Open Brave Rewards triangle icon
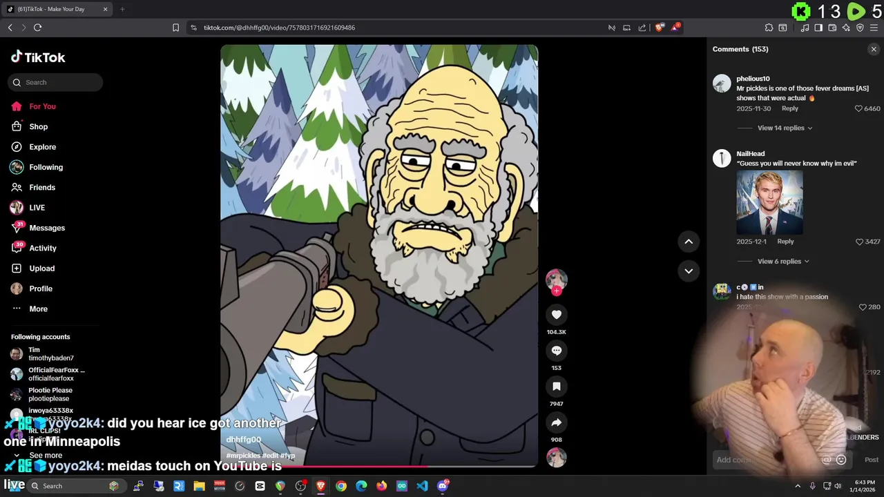The image size is (884, 497). tap(676, 28)
